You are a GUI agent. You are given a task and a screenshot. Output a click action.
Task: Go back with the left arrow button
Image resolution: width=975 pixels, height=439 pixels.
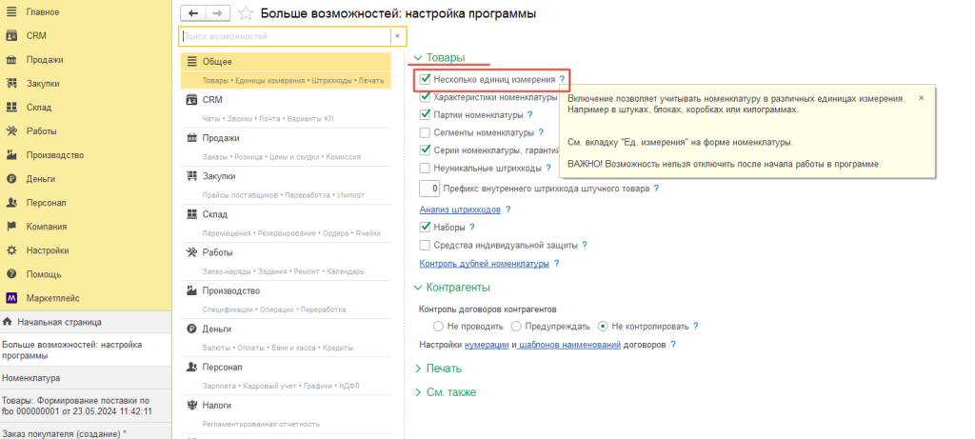point(192,13)
